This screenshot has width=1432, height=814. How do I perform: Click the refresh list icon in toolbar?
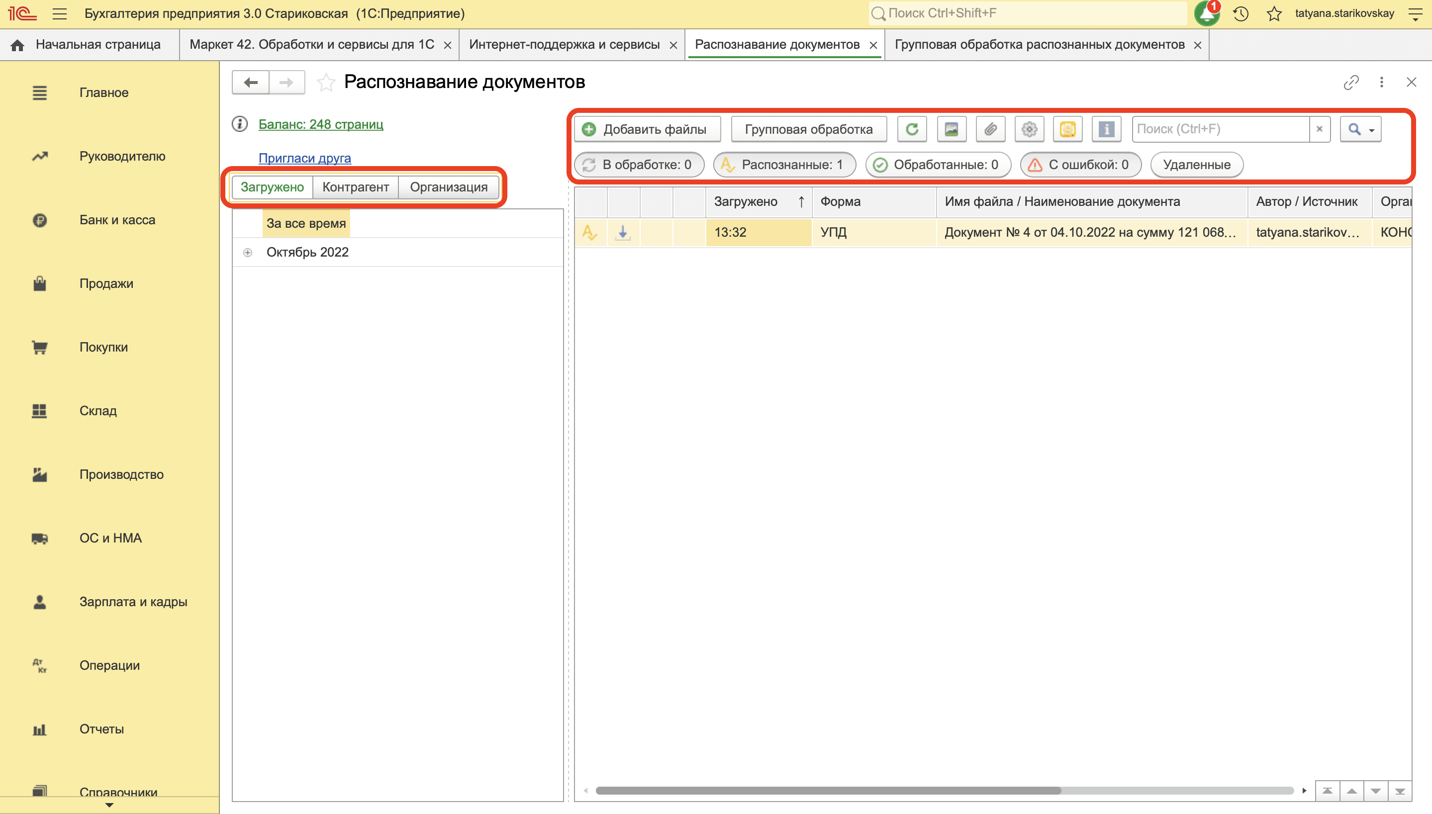(912, 129)
